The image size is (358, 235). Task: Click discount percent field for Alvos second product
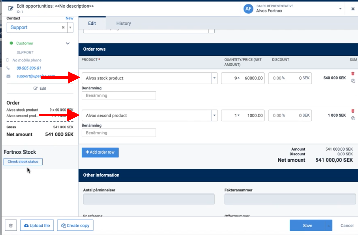(x=279, y=115)
